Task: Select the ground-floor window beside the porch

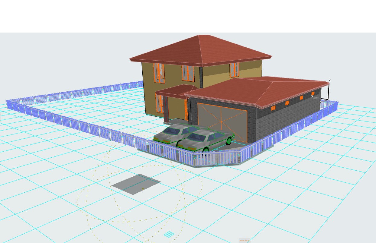Action: 160,103
